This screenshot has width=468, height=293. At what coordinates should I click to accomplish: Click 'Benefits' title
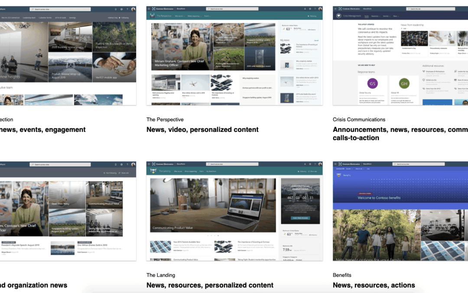[342, 275]
